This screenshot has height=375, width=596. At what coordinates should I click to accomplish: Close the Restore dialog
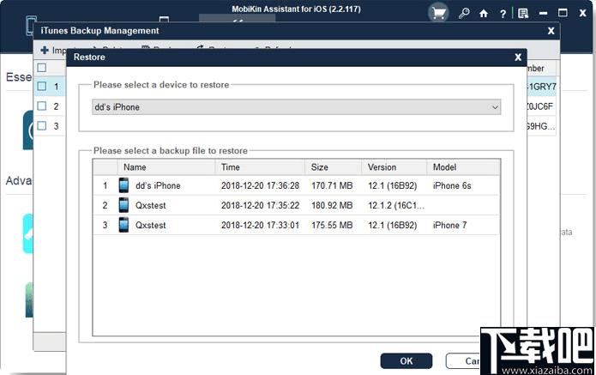[x=518, y=57]
